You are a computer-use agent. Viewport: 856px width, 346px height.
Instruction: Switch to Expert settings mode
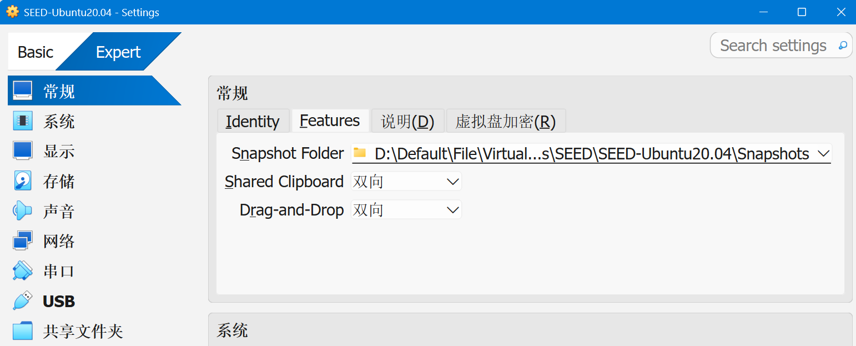coord(118,52)
